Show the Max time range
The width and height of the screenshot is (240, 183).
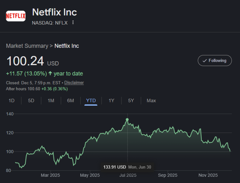[x=151, y=101]
